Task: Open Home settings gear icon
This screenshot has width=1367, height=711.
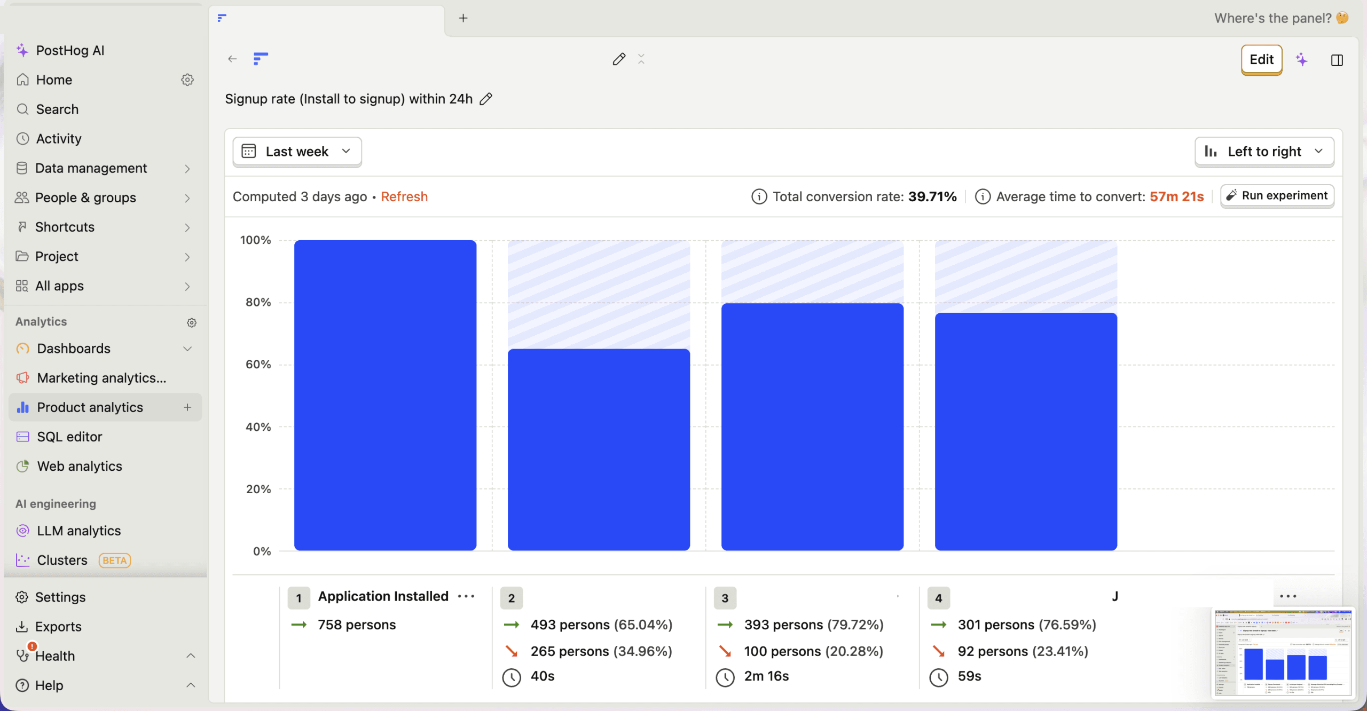Action: (x=187, y=80)
